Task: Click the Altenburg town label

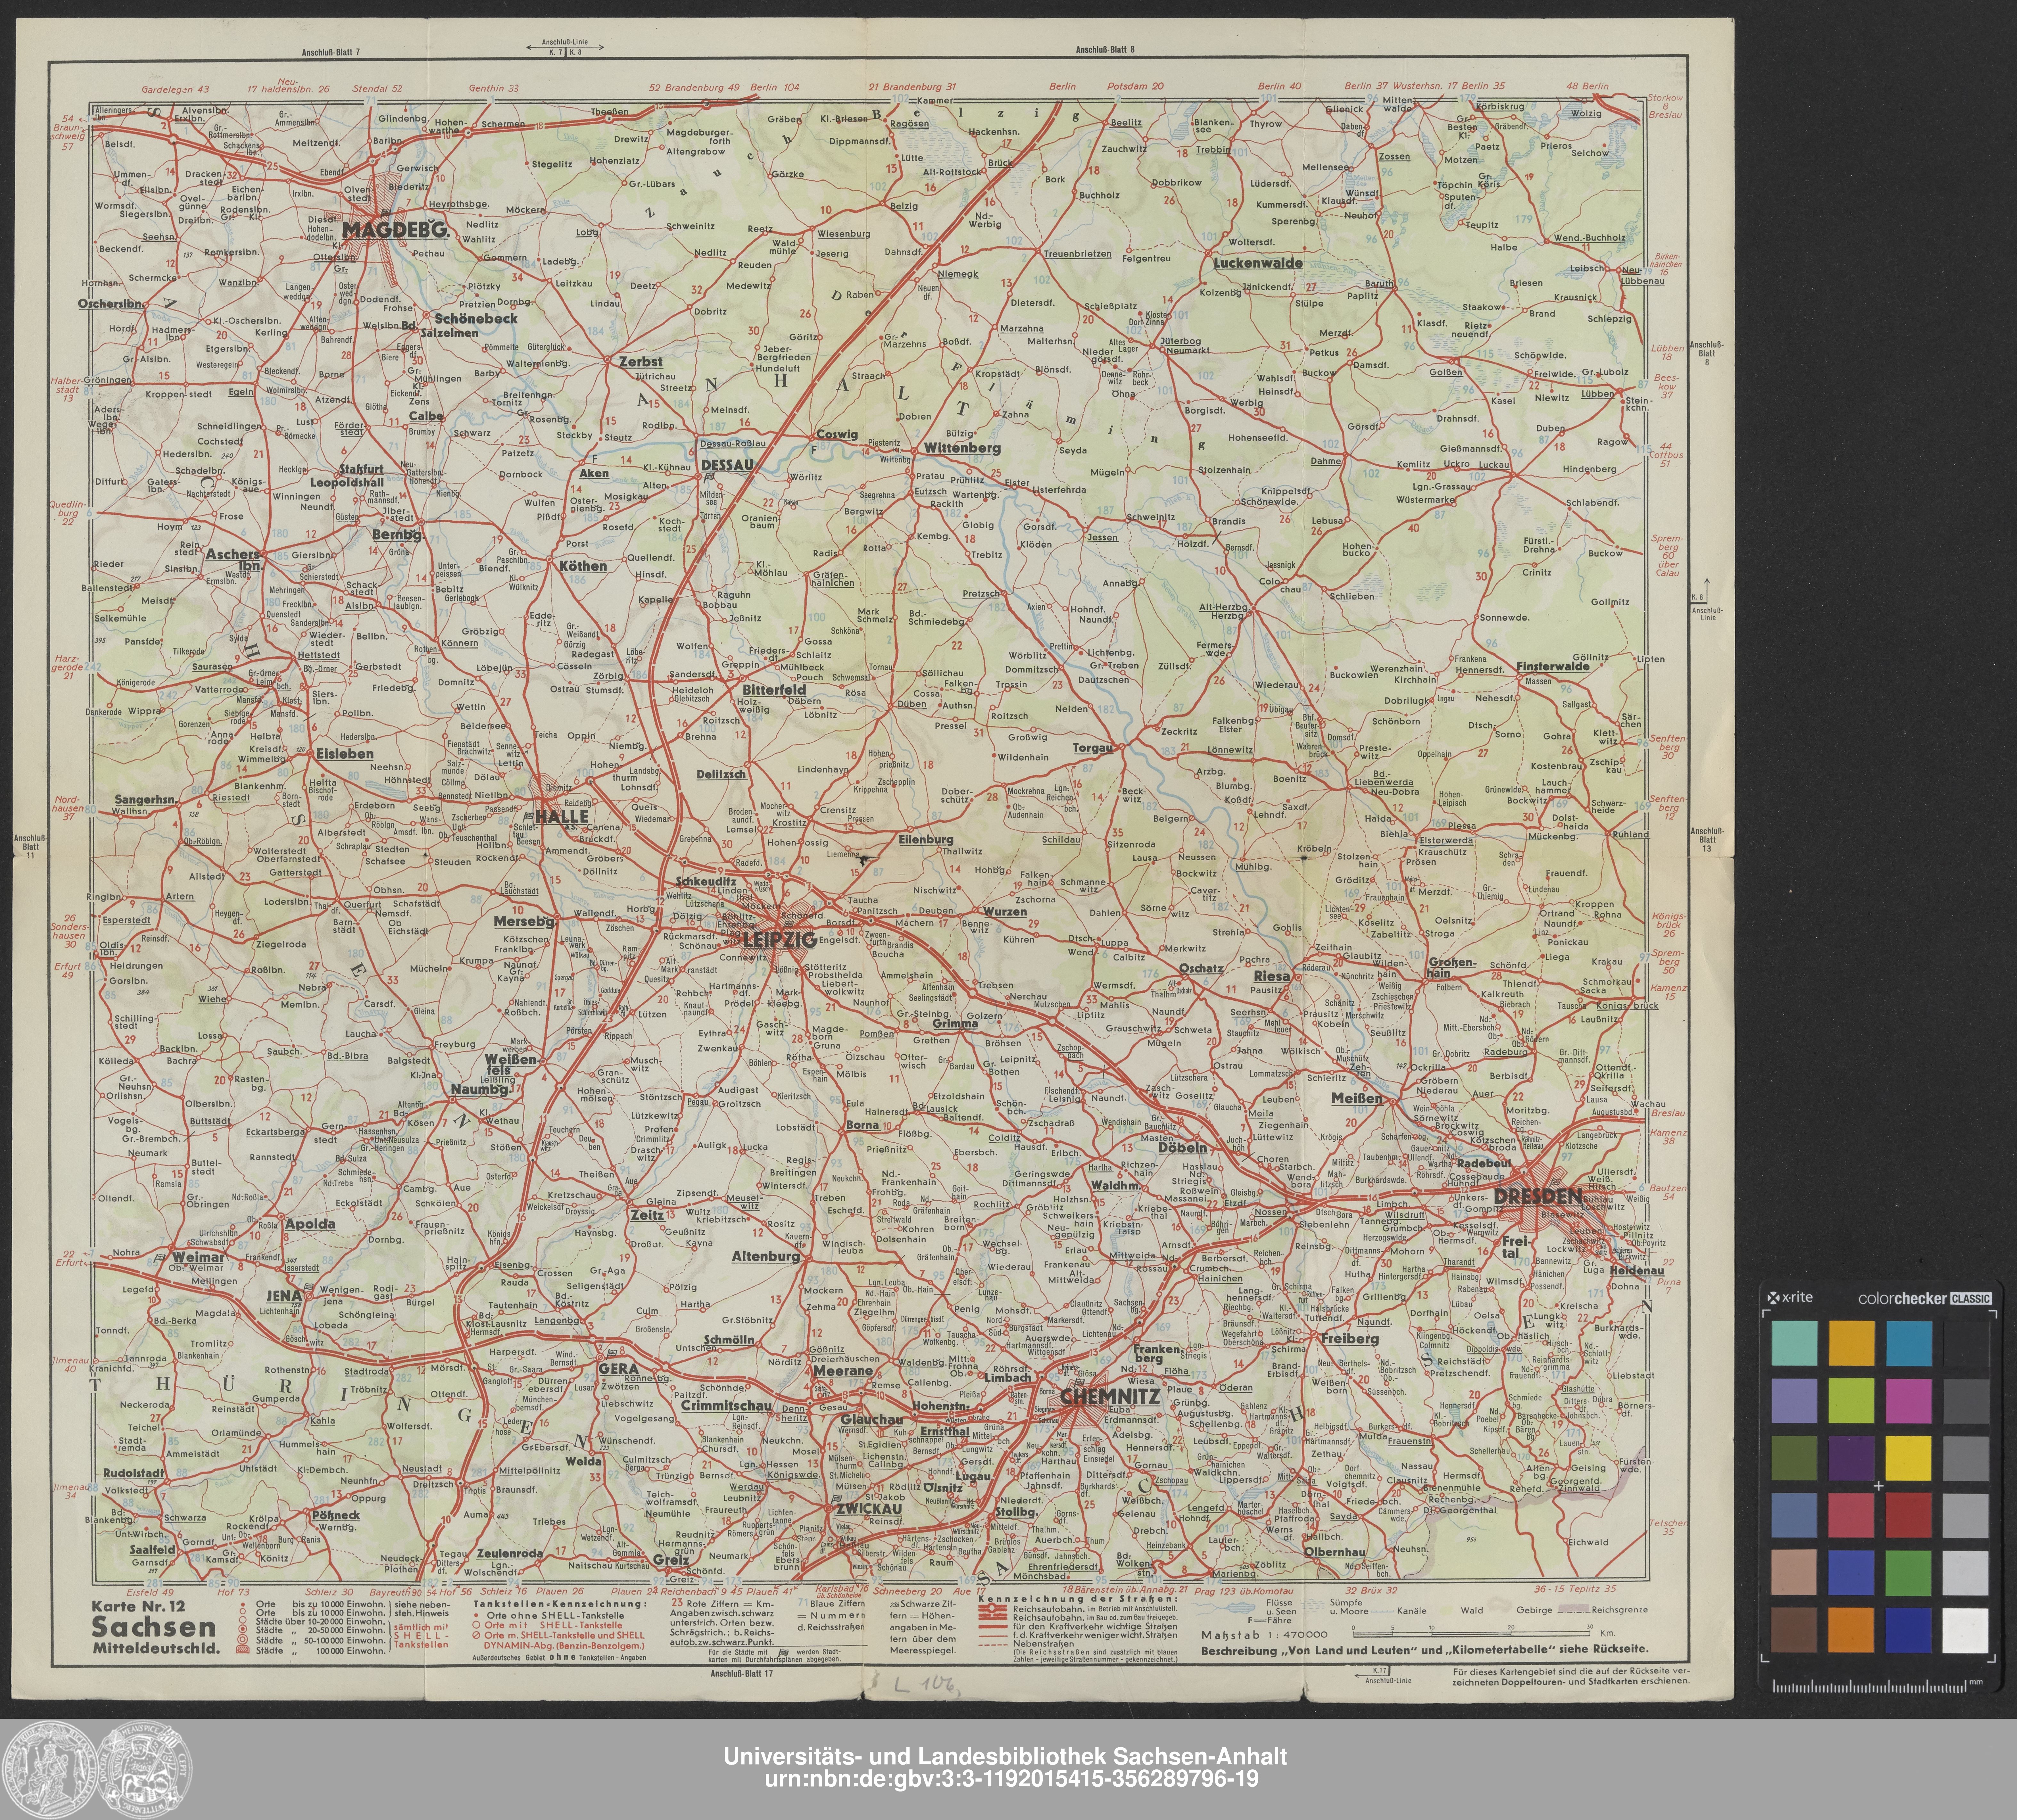Action: tap(766, 1256)
